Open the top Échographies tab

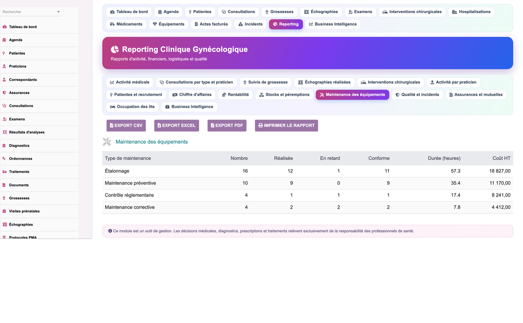321,12
